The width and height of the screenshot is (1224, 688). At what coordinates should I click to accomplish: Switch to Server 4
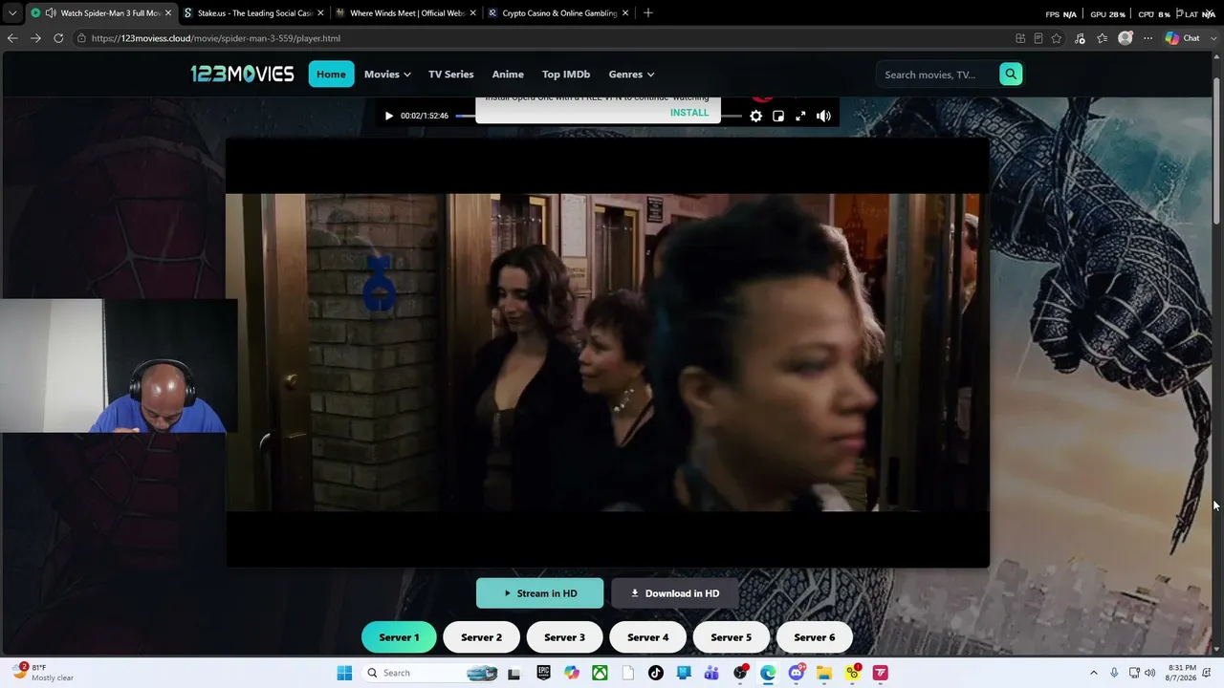click(x=647, y=637)
